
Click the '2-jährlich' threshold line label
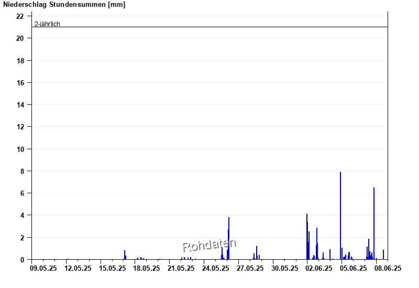click(47, 24)
